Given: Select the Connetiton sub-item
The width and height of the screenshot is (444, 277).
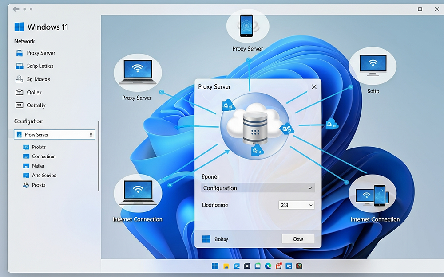Looking at the screenshot, I should (x=39, y=156).
